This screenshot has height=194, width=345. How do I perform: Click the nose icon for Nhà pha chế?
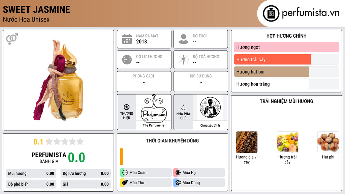183,107
